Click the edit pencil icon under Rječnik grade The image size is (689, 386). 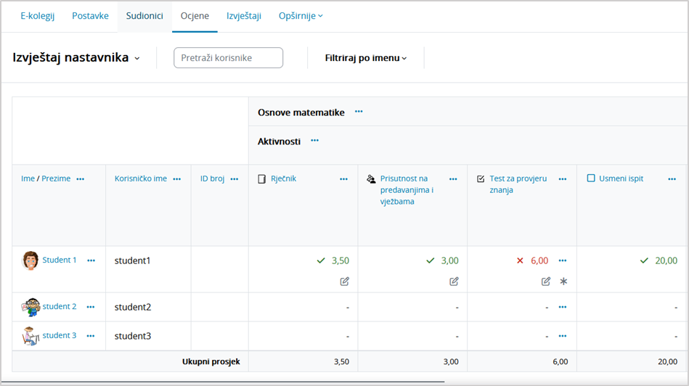point(344,282)
